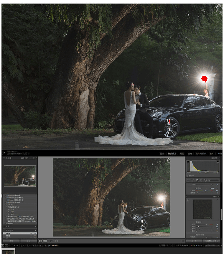
Task: Open the Map module tab
Action: point(182,154)
